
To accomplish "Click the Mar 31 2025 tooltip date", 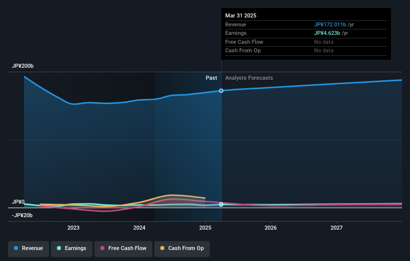I will pos(241,15).
